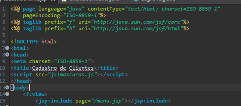
Task: Click the jsf/core taglib URI string
Action: click(x=137, y=22)
